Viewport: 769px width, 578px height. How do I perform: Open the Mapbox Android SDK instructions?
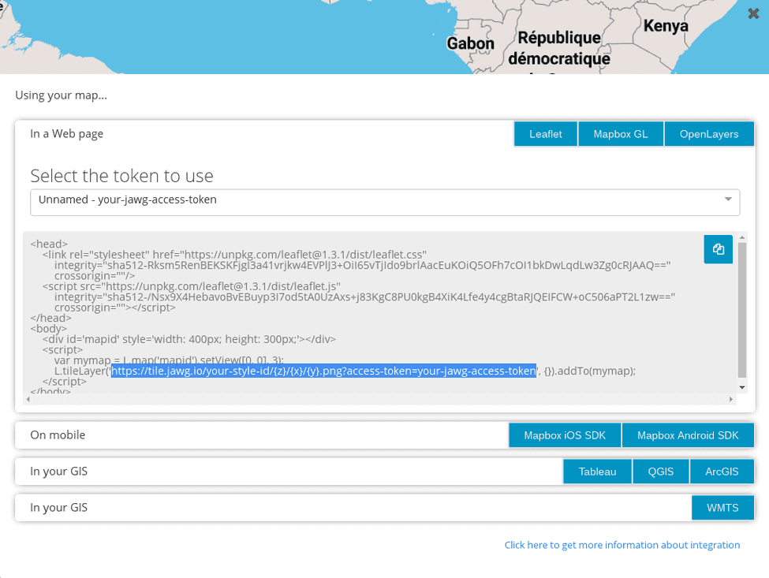pos(688,434)
